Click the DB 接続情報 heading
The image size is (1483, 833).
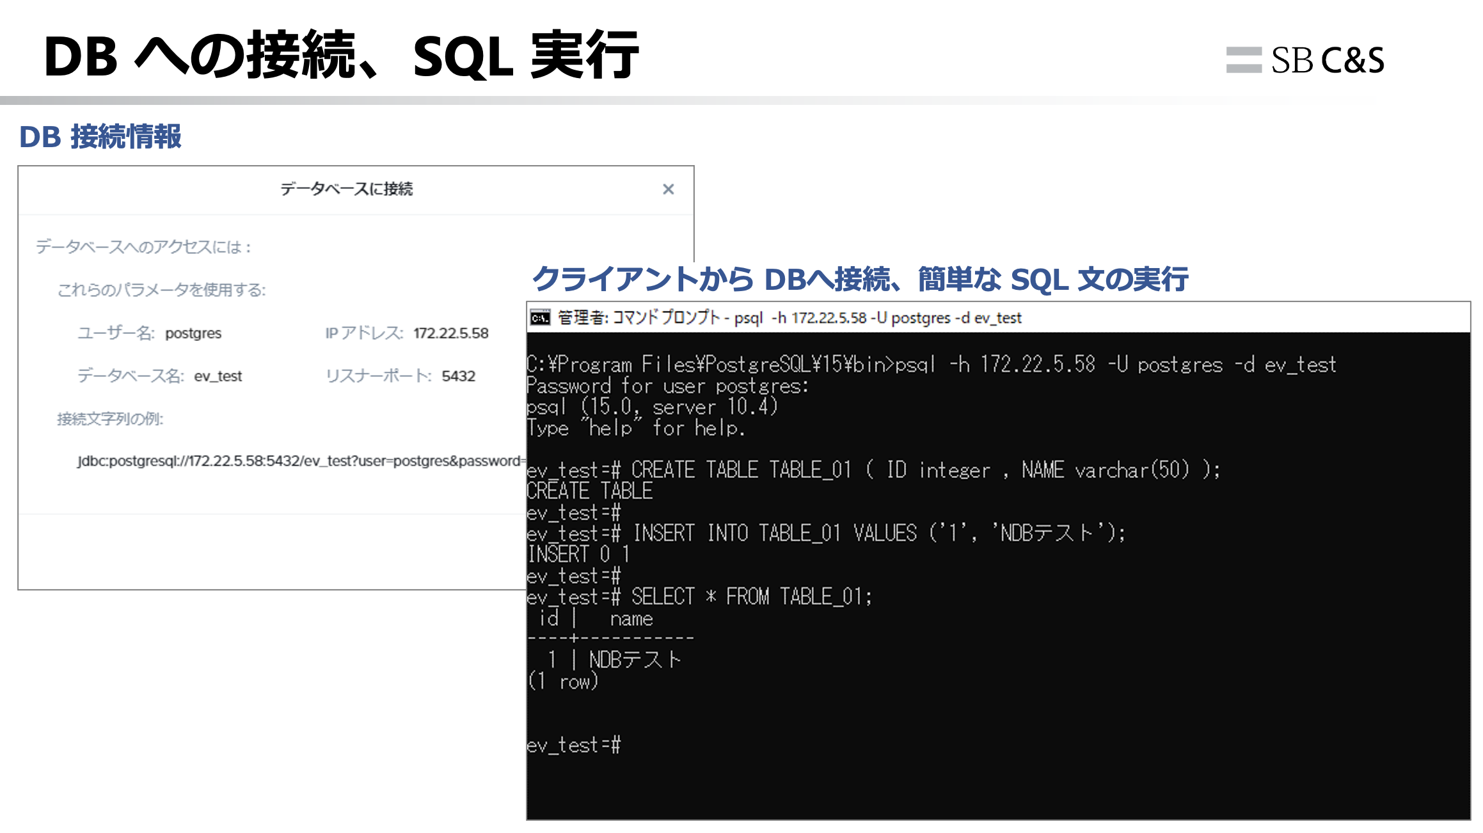[x=100, y=137]
